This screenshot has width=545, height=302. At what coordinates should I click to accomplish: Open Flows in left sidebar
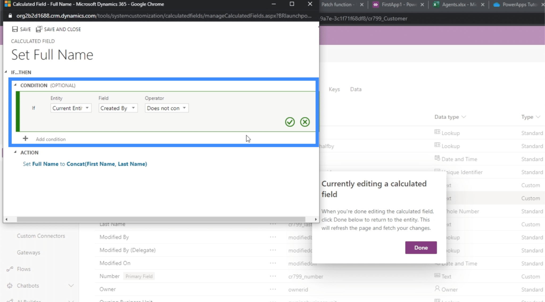24,269
